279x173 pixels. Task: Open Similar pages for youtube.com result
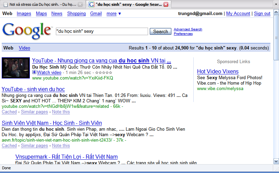(34, 112)
